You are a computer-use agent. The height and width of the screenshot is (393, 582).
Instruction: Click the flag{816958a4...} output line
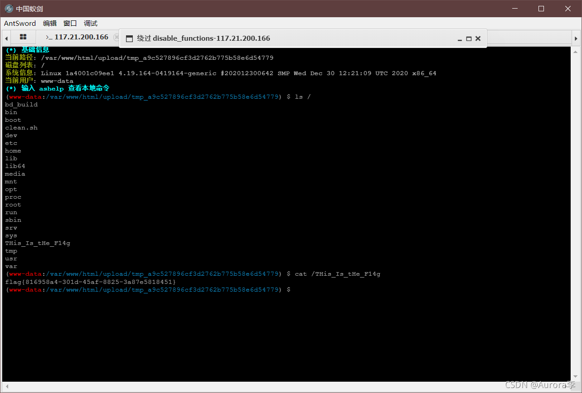[x=90, y=282]
